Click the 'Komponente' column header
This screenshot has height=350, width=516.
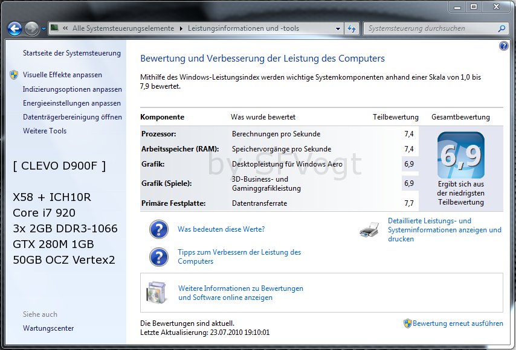(163, 117)
